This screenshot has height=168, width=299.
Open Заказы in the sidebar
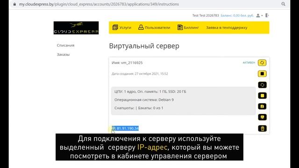point(63,55)
